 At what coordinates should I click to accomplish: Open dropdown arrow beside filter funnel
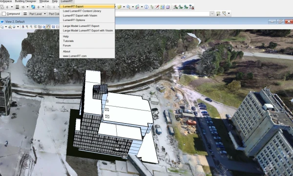tap(229, 14)
